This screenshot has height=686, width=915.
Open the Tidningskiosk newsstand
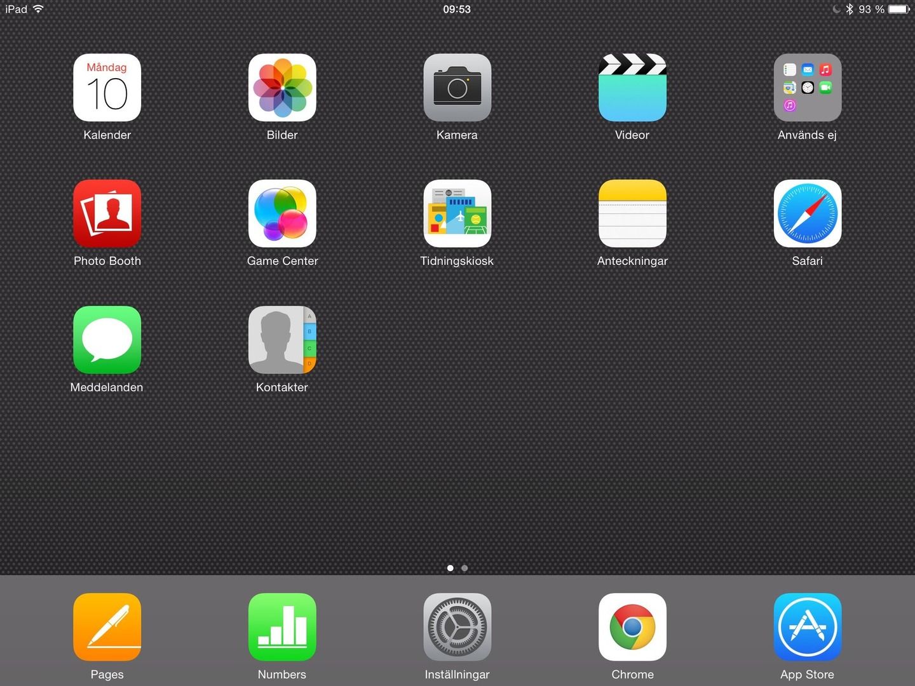click(x=457, y=213)
